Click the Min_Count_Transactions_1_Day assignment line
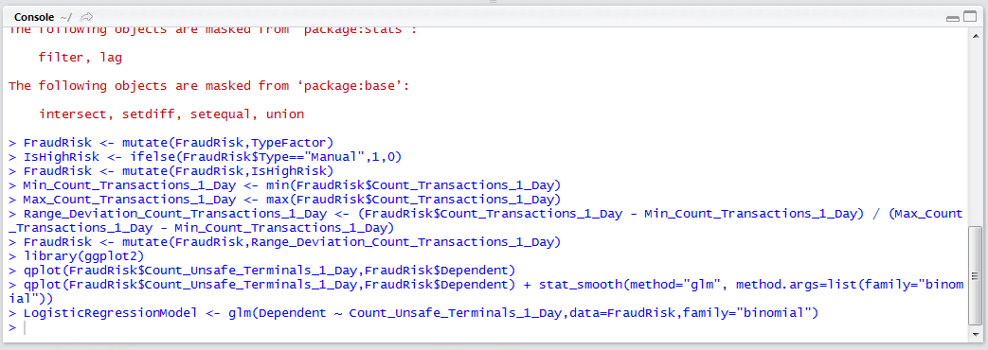The height and width of the screenshot is (350, 988). click(284, 185)
